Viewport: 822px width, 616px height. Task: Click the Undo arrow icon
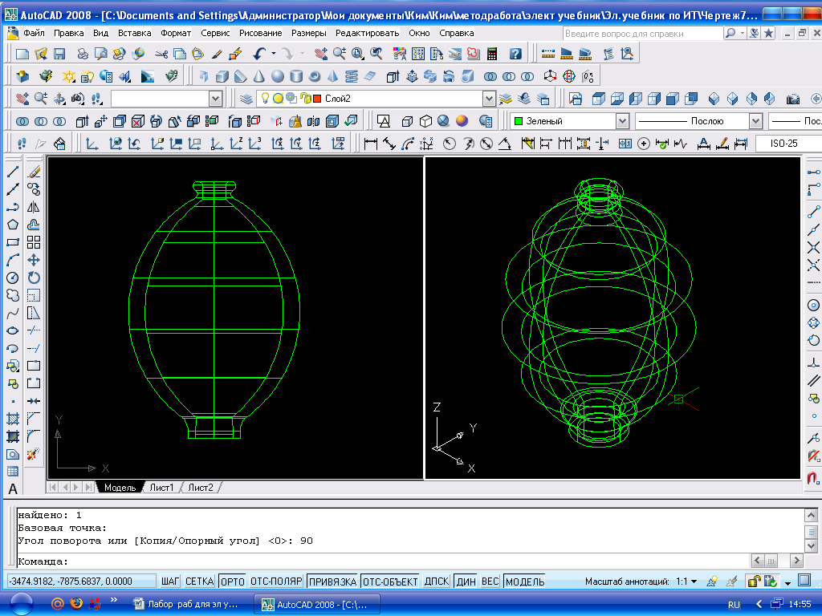coord(260,54)
